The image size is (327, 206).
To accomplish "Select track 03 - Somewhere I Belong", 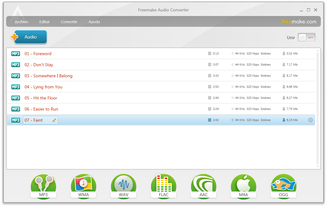I will [48, 76].
